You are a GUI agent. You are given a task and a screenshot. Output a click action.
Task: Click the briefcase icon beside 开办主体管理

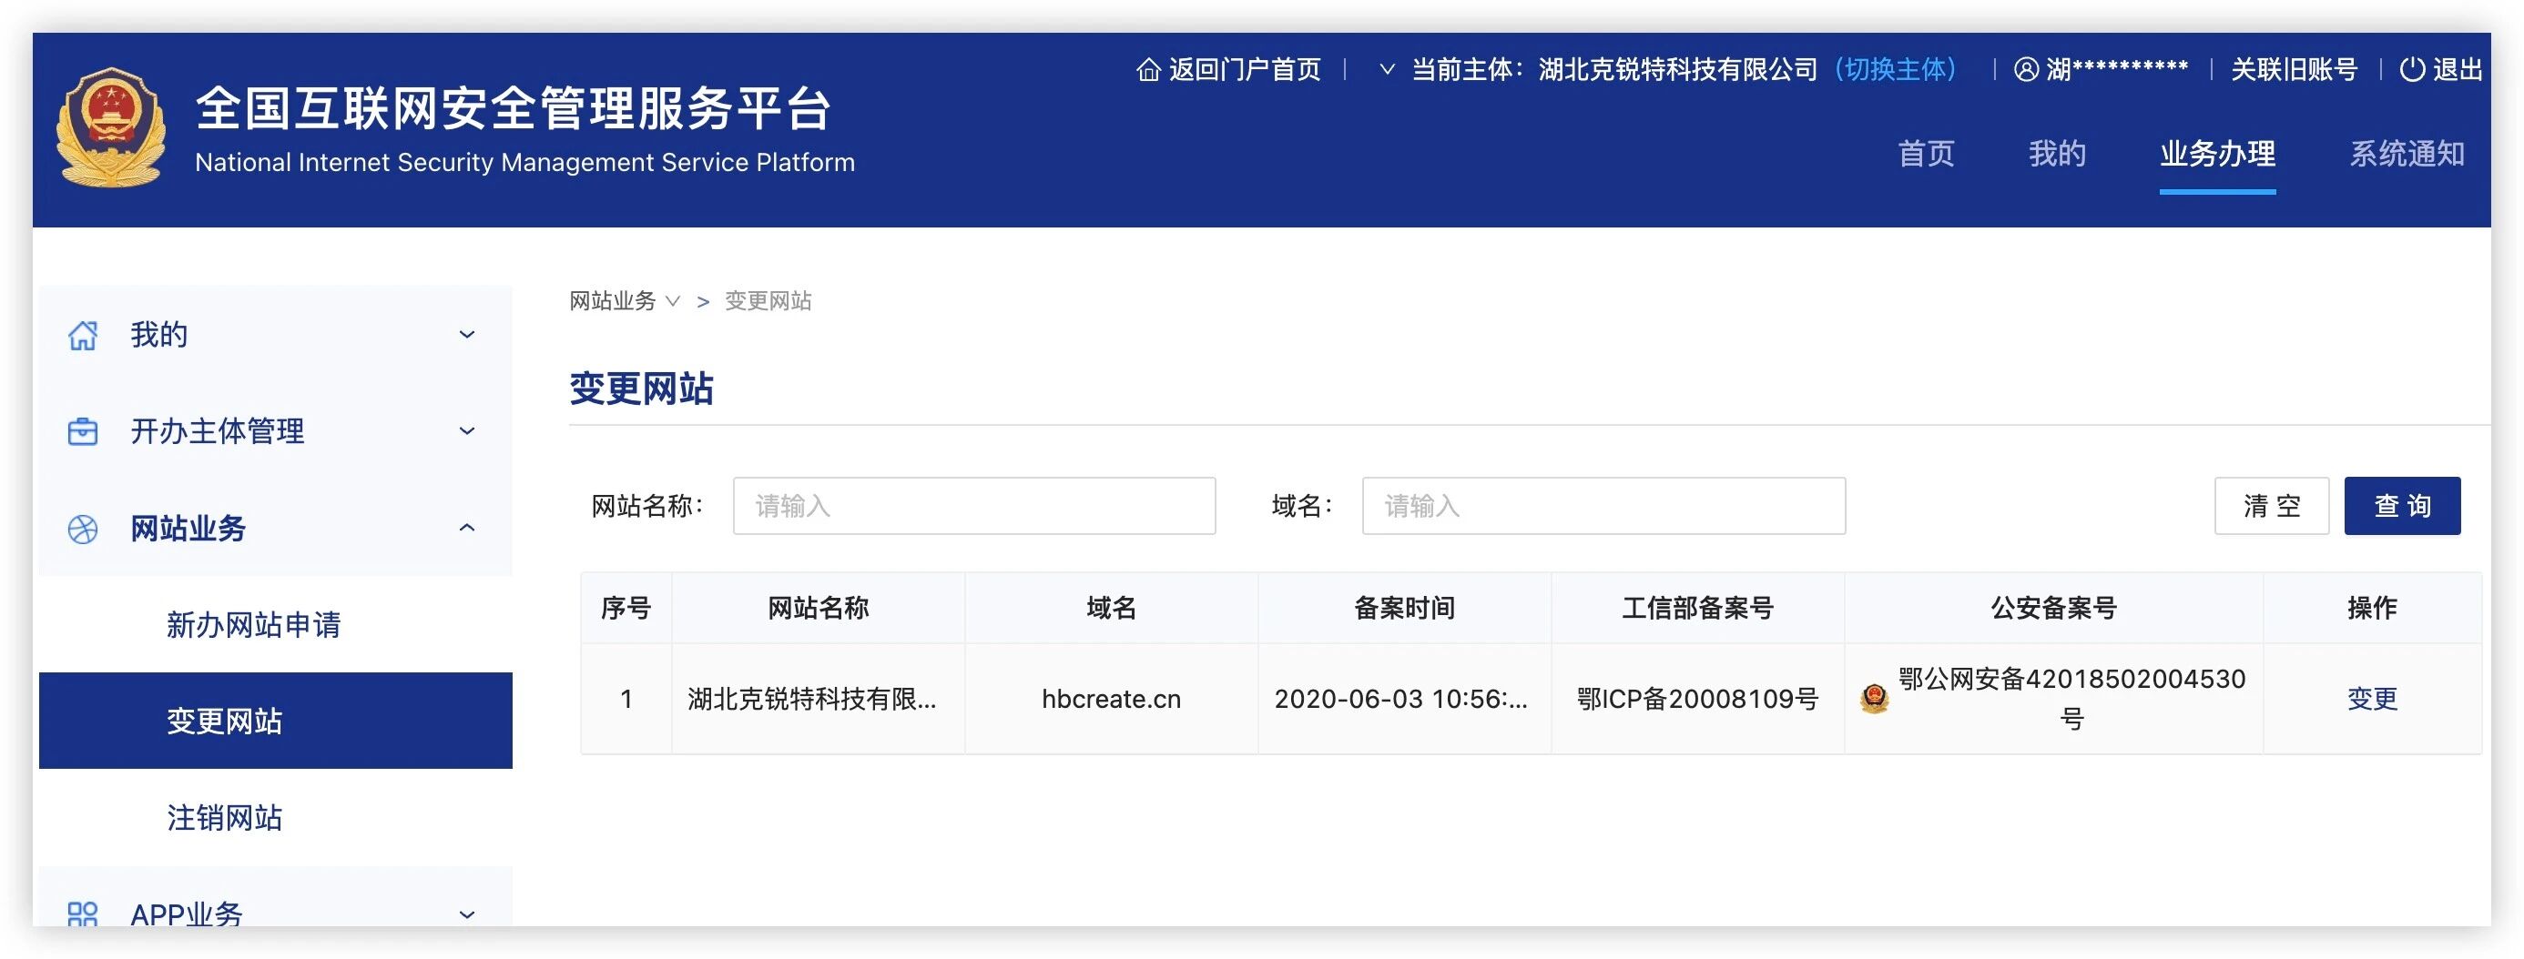[x=82, y=431]
